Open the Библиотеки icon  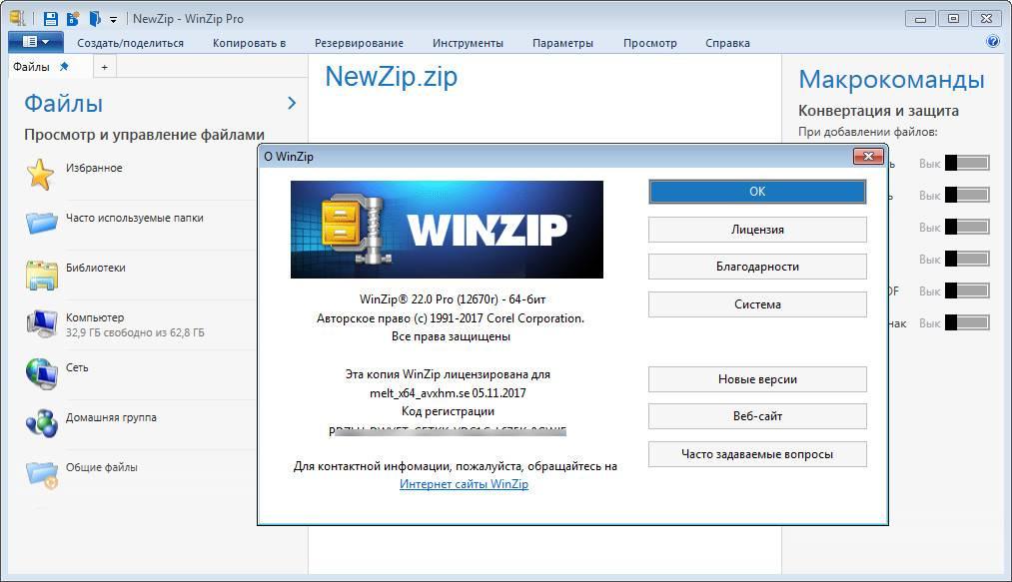[x=41, y=275]
